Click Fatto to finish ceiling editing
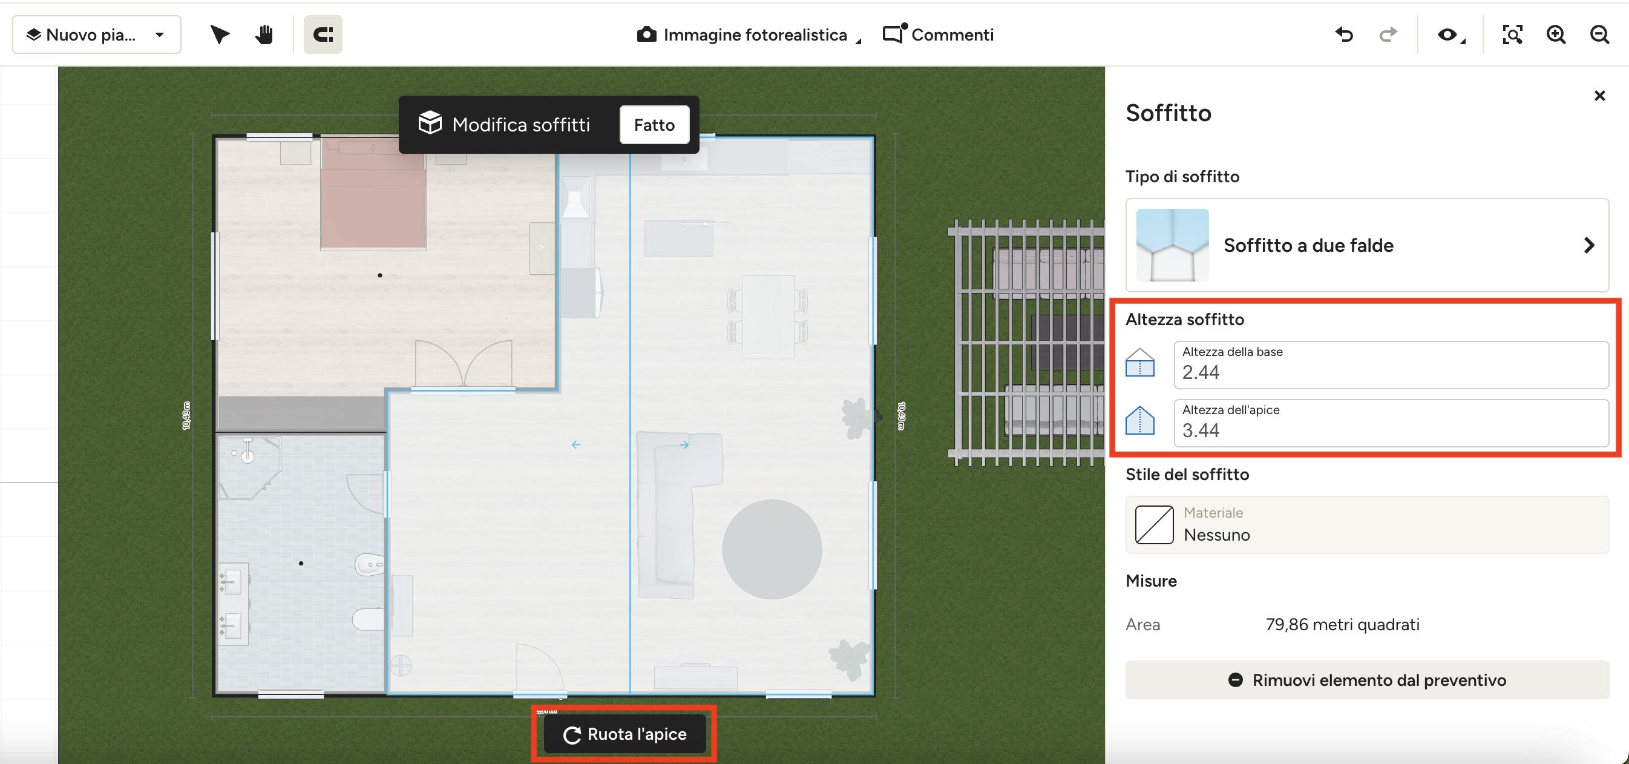 [x=654, y=125]
